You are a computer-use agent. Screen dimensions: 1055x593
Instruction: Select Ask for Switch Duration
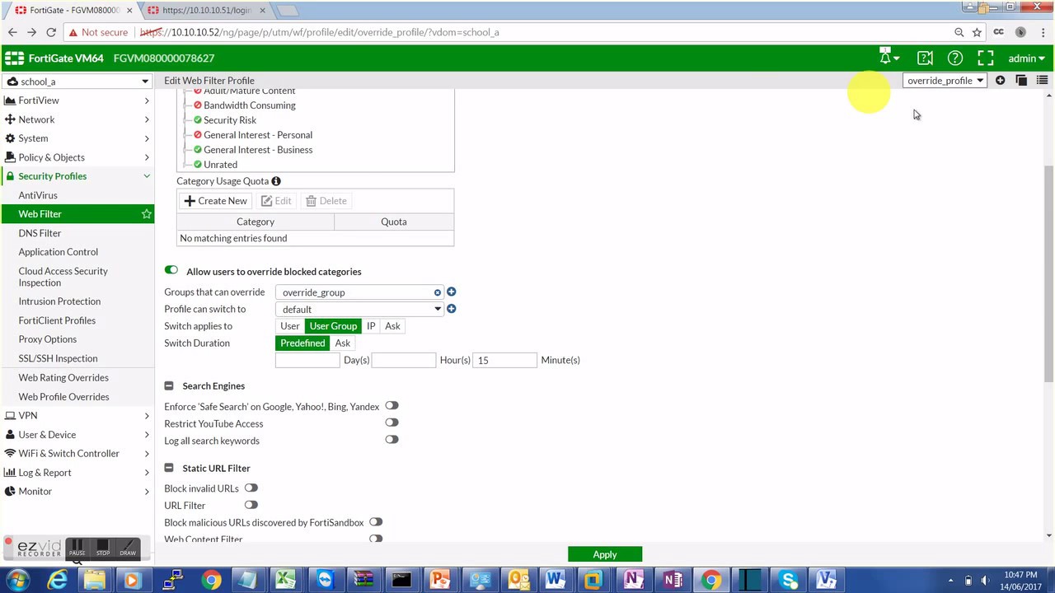pos(342,343)
